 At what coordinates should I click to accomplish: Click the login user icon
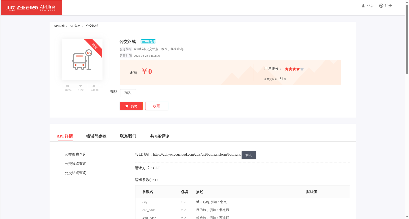click(363, 6)
